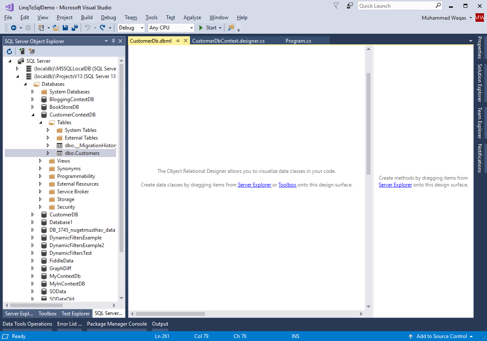
Task: Click the Save All toolbar icon
Action: (x=75, y=28)
